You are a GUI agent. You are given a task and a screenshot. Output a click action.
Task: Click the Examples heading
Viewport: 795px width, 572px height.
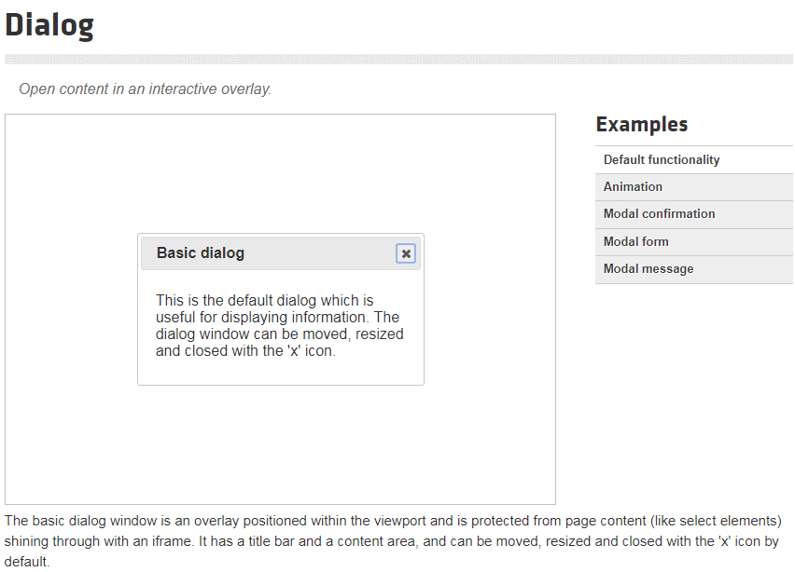[x=641, y=125]
